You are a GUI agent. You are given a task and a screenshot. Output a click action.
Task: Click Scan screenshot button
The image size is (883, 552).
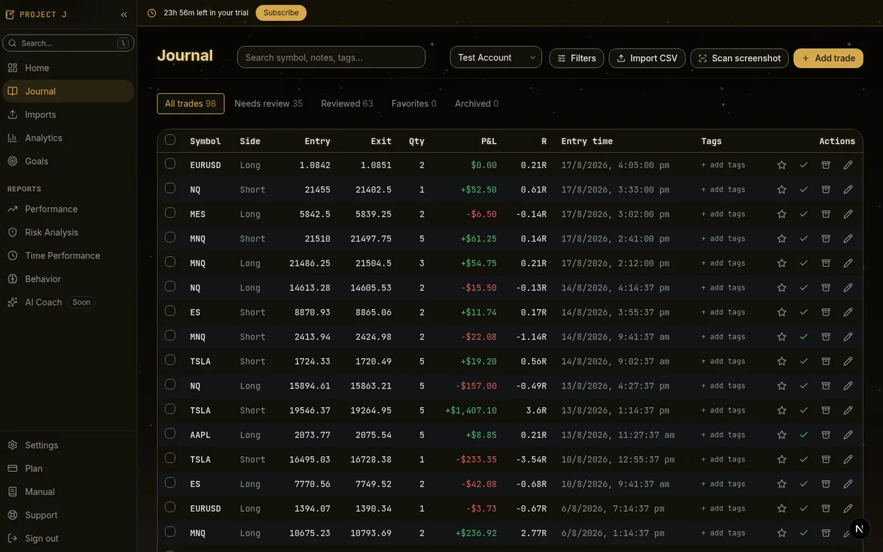pos(740,58)
